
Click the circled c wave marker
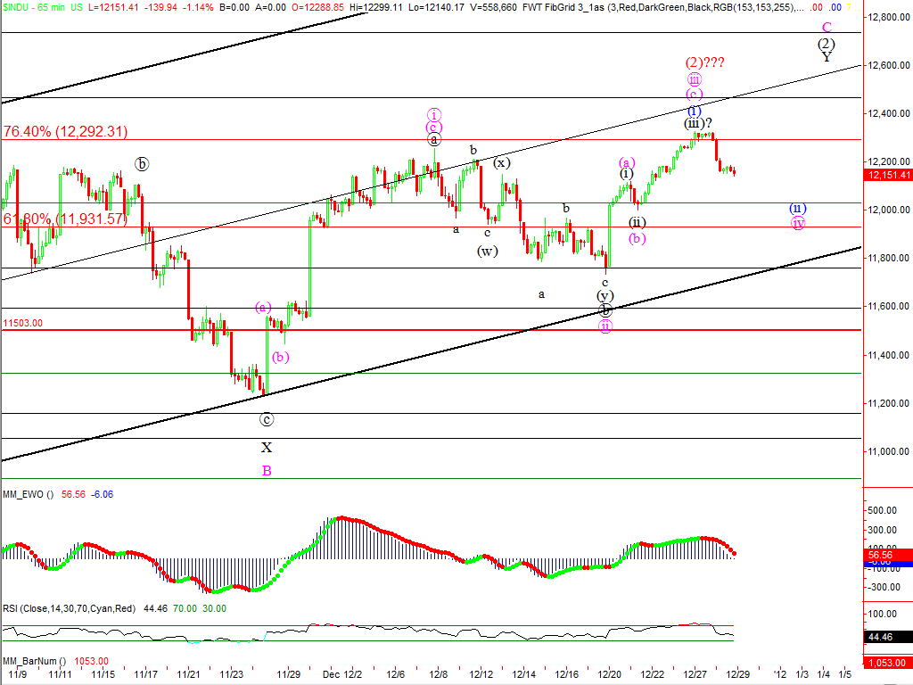click(266, 418)
